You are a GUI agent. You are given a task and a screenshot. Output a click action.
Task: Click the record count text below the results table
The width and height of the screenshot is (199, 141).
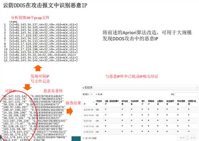pos(90,138)
